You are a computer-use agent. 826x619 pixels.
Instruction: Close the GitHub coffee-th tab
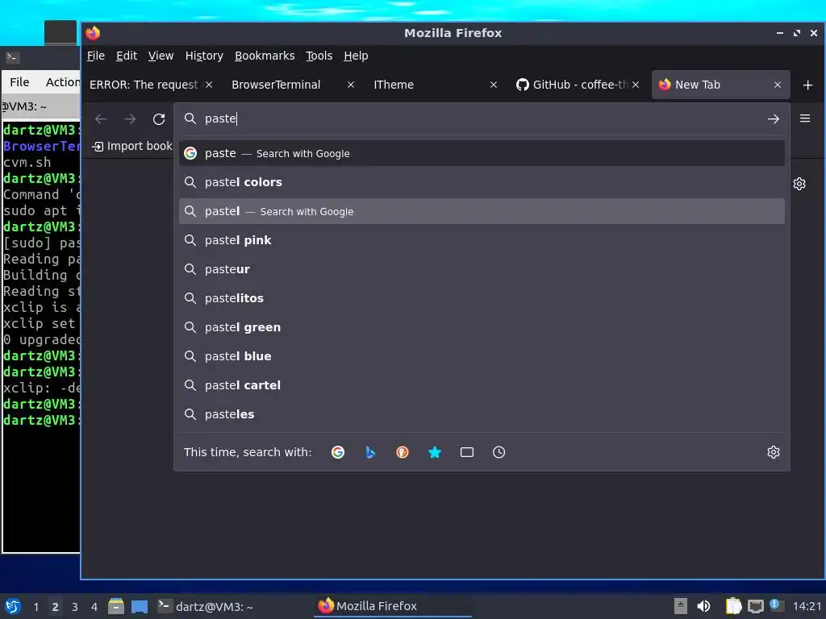[636, 85]
